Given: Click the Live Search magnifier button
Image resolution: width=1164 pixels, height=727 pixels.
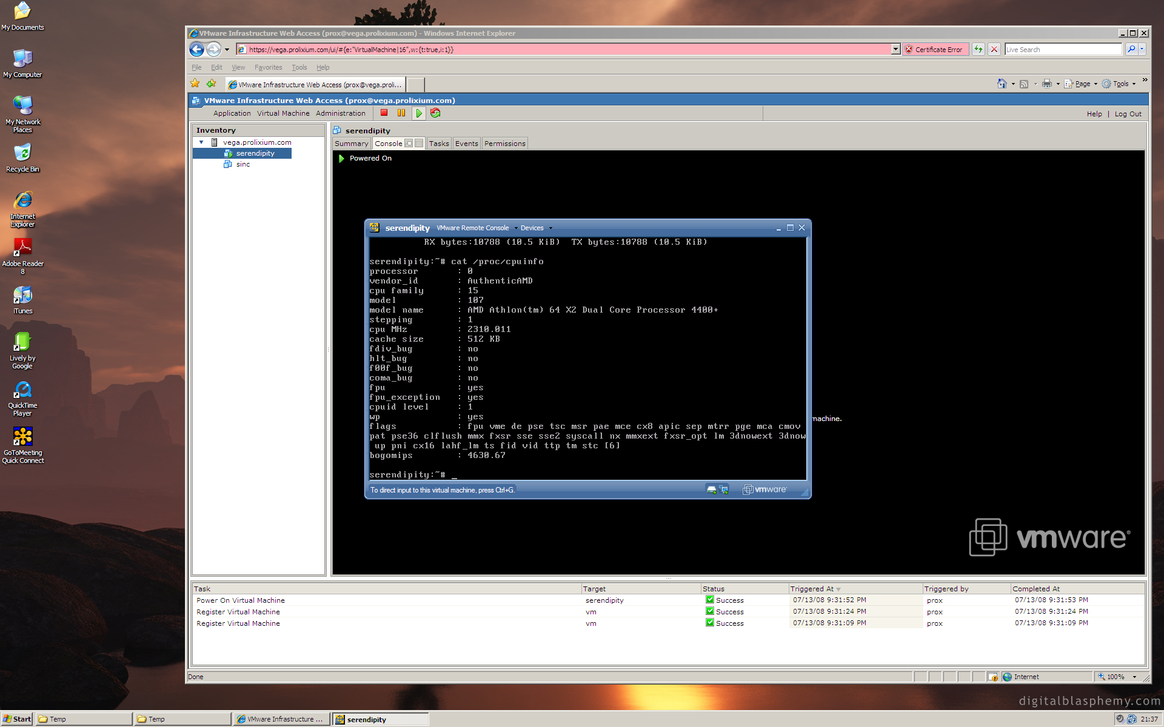Looking at the screenshot, I should point(1131,50).
